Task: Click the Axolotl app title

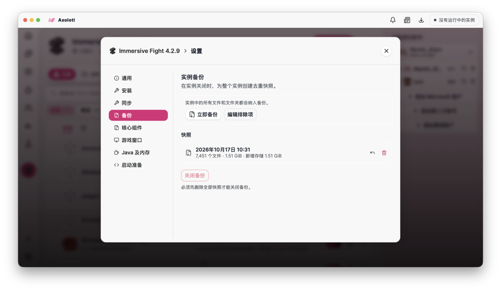Action: coord(67,20)
